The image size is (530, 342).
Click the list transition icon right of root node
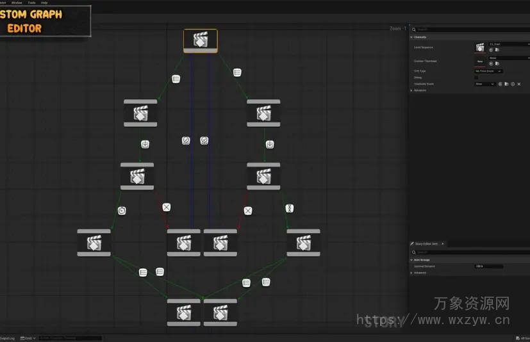pyautogui.click(x=237, y=72)
